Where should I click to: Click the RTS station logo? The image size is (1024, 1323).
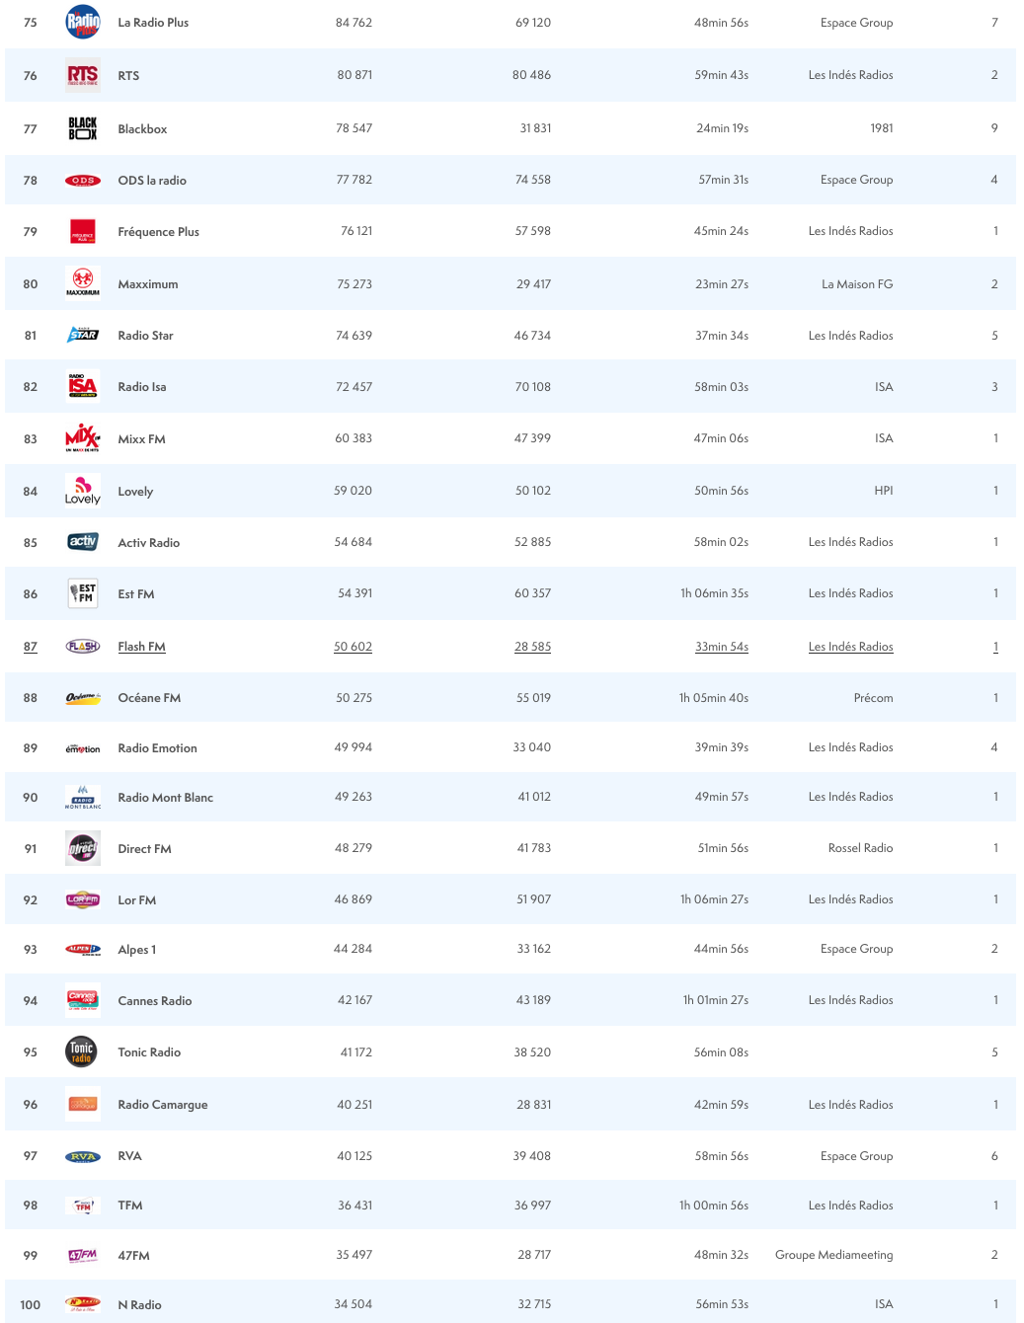[x=83, y=75]
